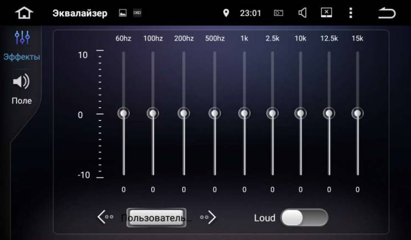Click the clock showing 23:01

tap(250, 13)
